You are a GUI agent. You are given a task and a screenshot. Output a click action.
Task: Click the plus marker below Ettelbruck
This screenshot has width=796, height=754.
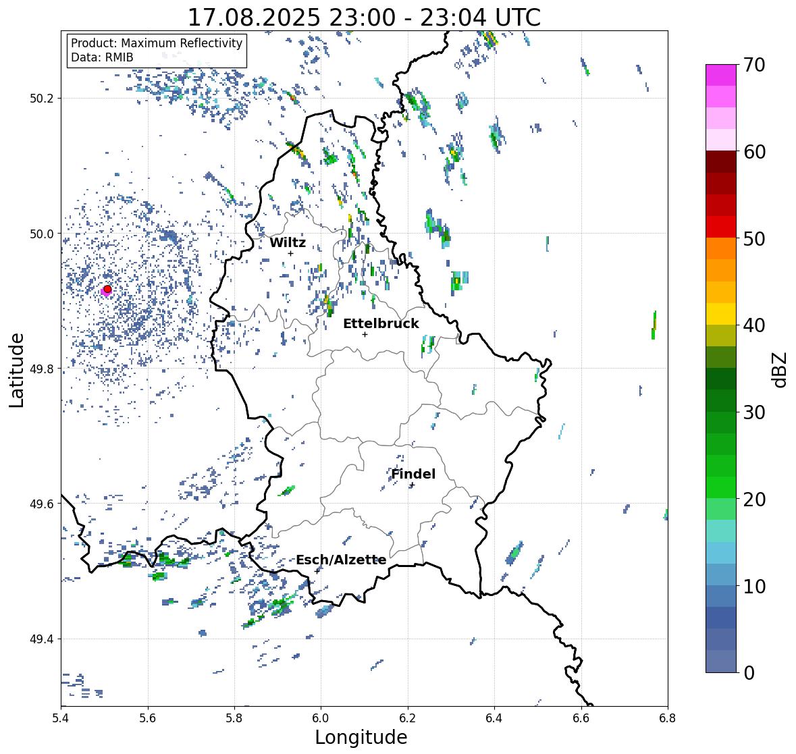(x=365, y=334)
